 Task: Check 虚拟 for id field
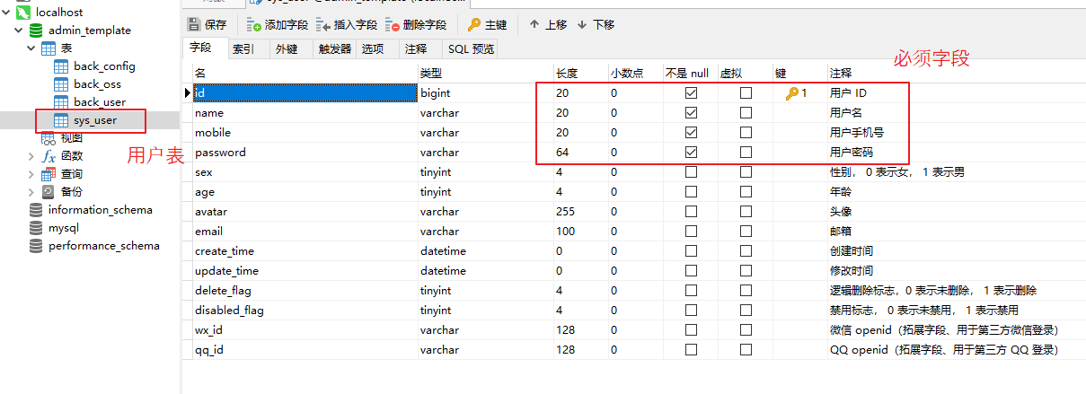[x=746, y=93]
